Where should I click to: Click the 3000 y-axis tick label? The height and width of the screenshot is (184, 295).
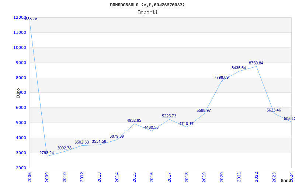pyautogui.click(x=21, y=153)
